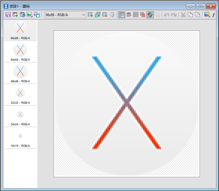219x191 pixels.
Task: Click add multiple image formats icon
Action: coord(97,15)
